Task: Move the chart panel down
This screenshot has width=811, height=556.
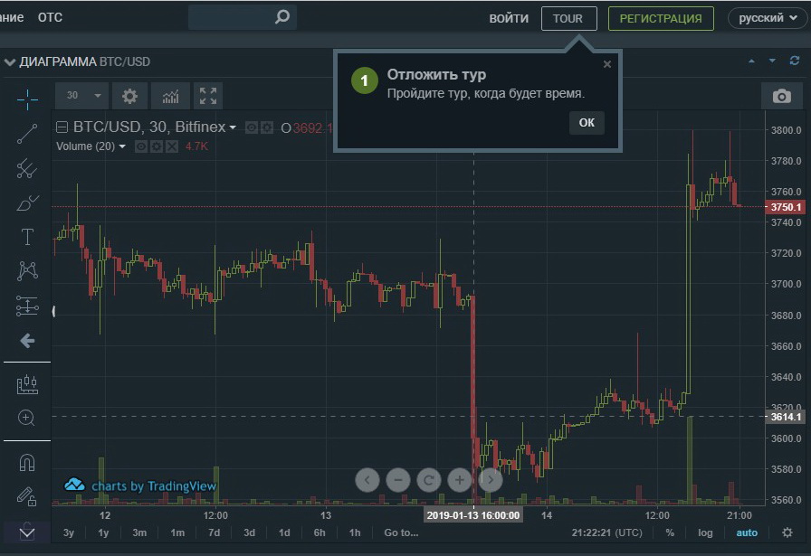Action: (772, 61)
